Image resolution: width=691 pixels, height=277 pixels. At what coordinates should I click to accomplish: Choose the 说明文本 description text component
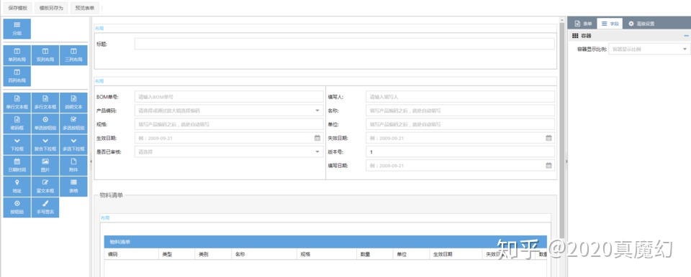click(73, 103)
